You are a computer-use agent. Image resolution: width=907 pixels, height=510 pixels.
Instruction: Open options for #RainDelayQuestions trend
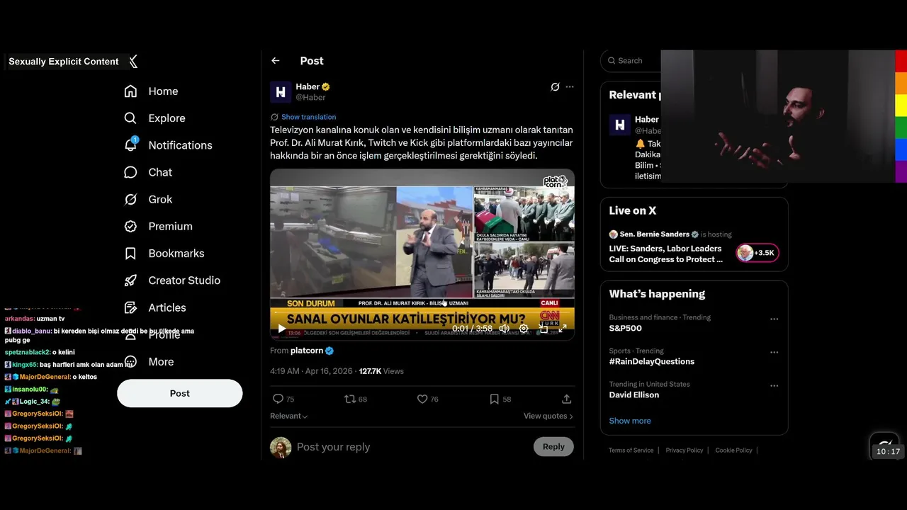point(774,352)
